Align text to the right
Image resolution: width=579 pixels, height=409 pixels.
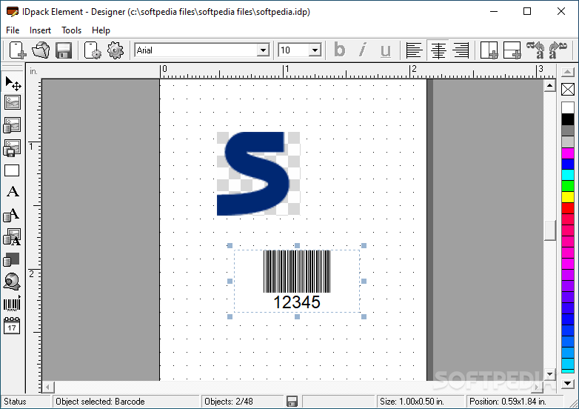coord(461,50)
